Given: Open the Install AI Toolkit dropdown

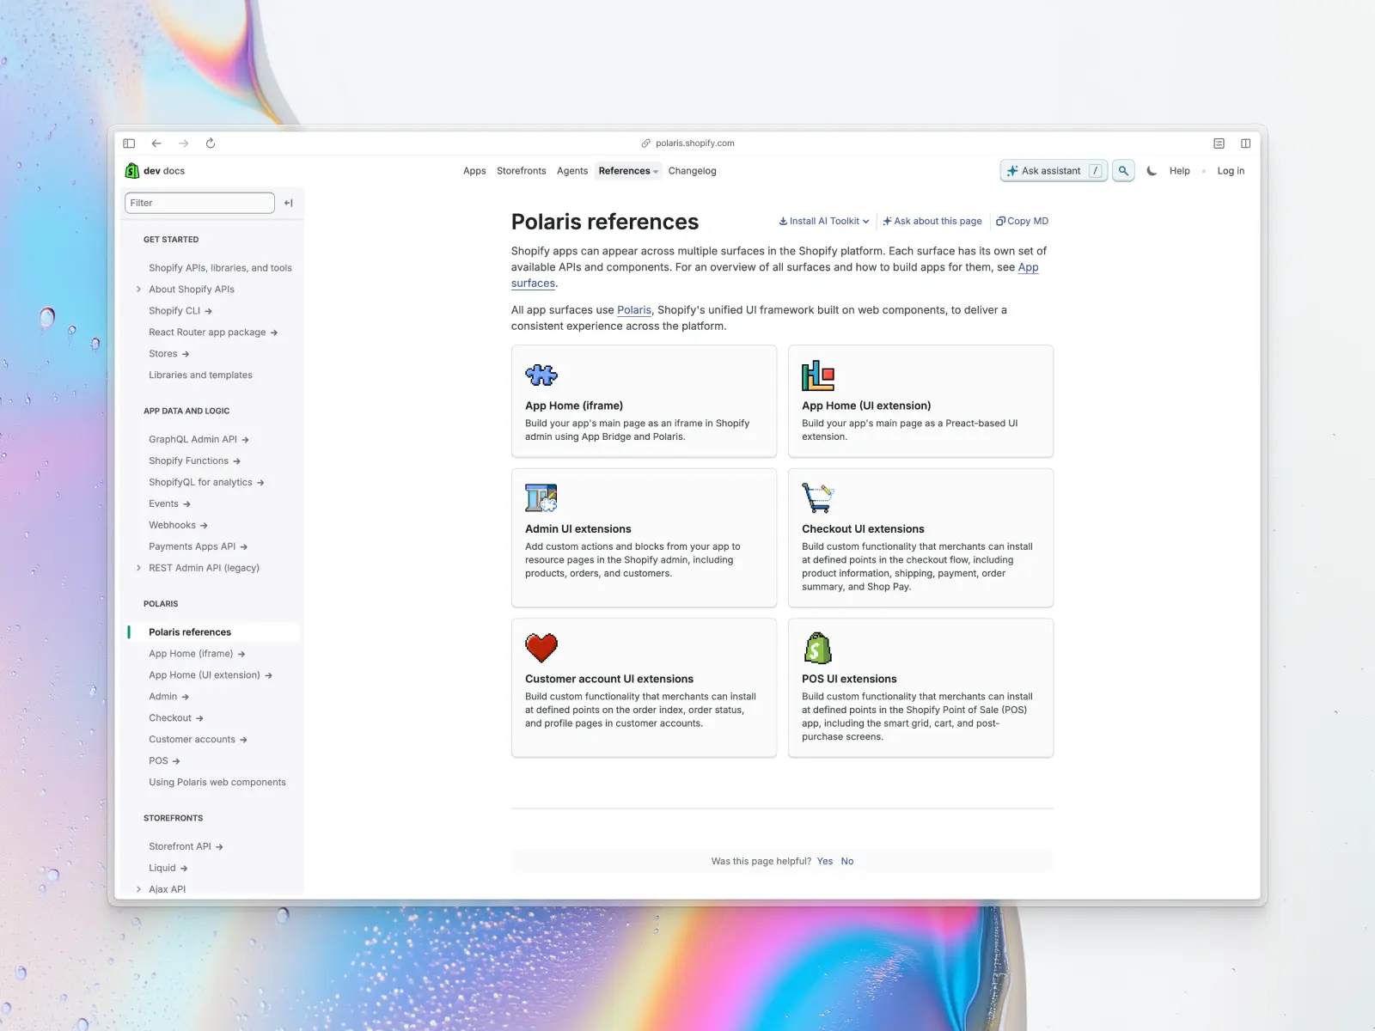Looking at the screenshot, I should coord(824,222).
